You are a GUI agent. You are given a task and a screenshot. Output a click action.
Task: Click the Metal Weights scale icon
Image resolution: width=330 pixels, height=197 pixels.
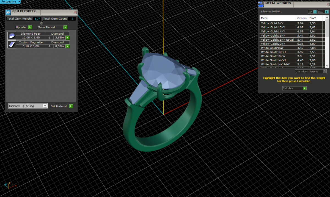tap(261, 4)
